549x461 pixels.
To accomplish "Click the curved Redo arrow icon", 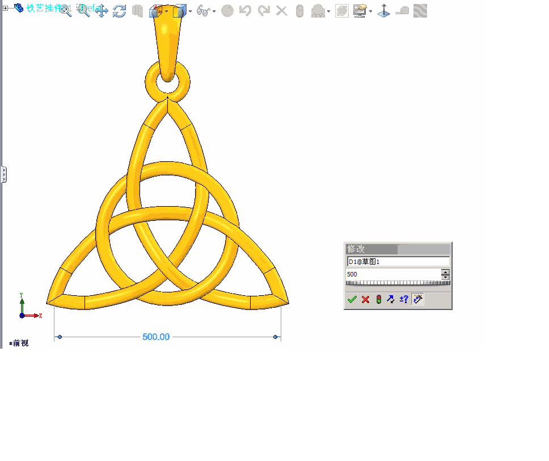I will (264, 11).
